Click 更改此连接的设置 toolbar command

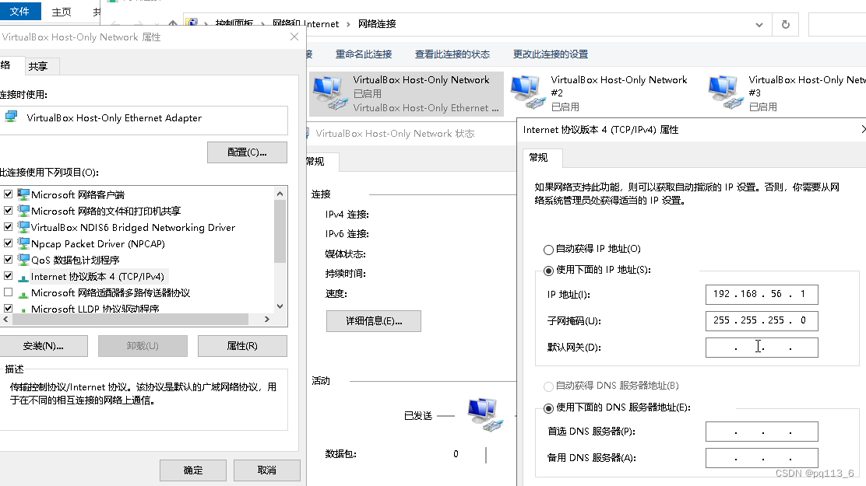click(x=551, y=54)
